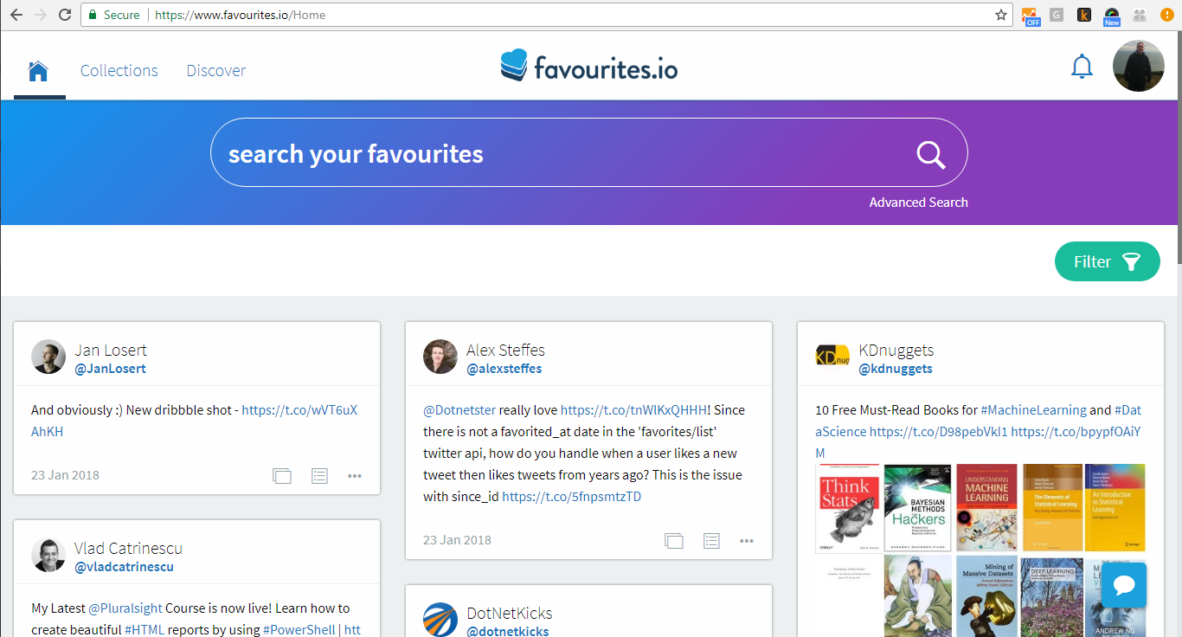Open Advanced Search

pyautogui.click(x=918, y=202)
